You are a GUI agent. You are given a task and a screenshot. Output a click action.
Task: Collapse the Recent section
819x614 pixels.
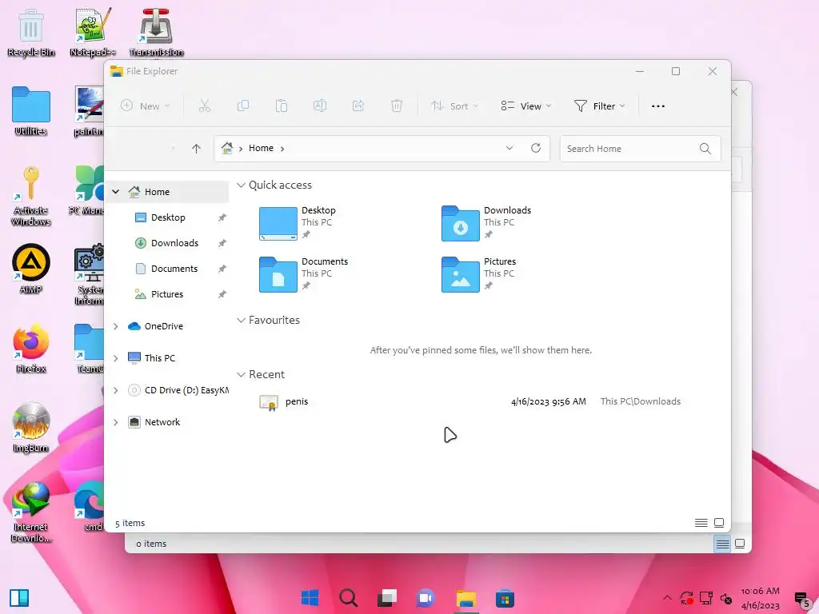tap(241, 374)
